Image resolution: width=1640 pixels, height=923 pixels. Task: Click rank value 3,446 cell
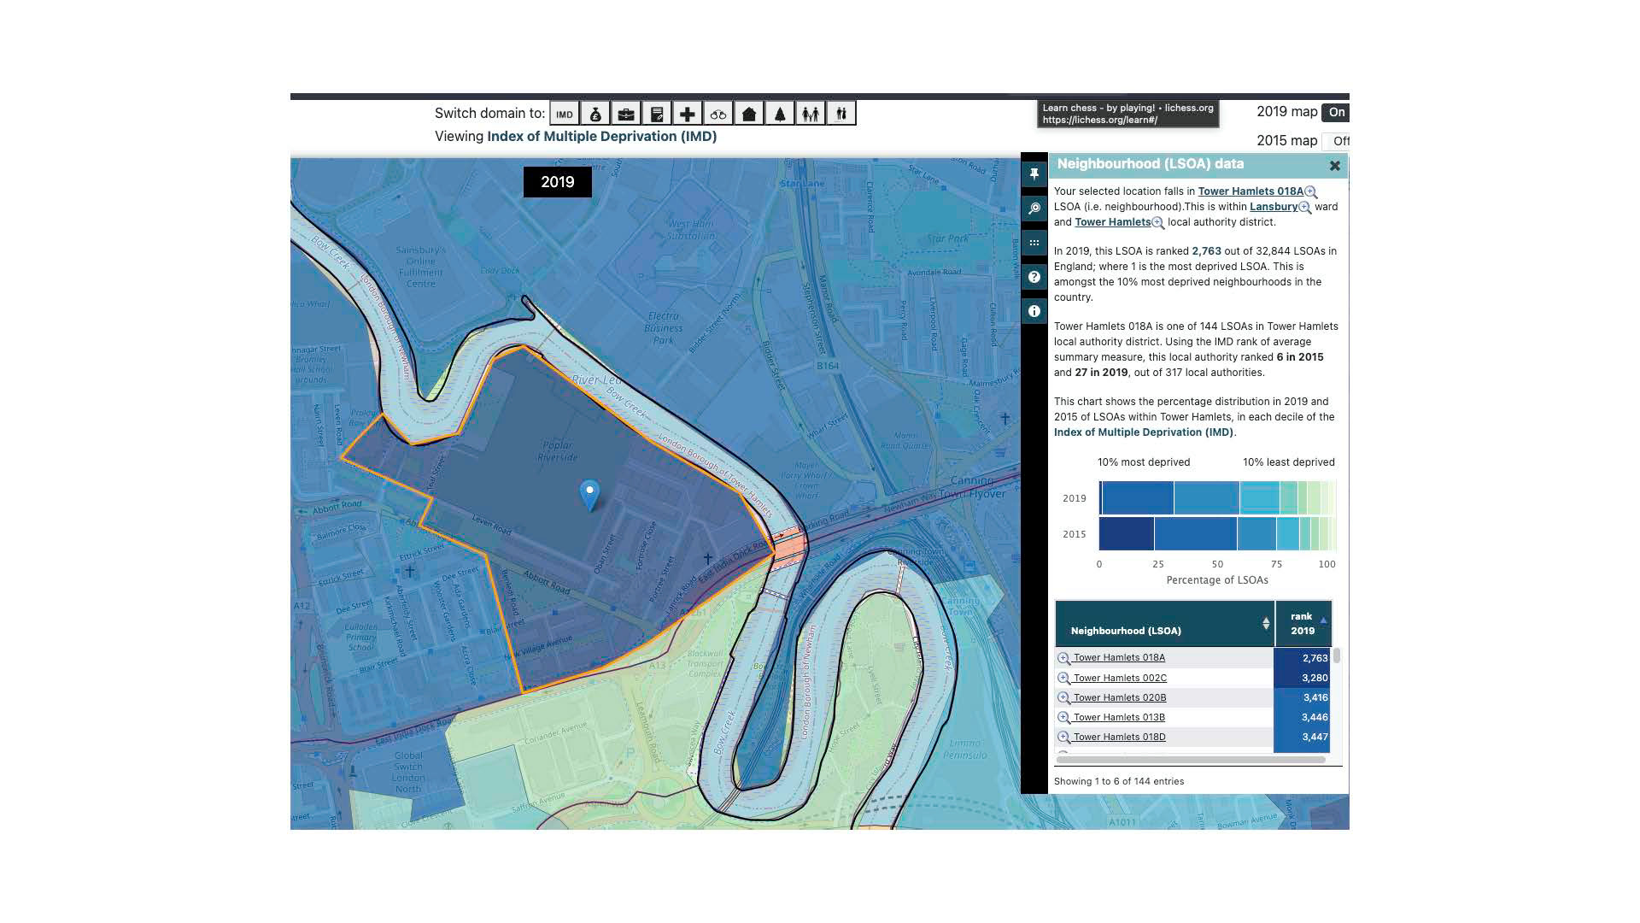(x=1302, y=718)
